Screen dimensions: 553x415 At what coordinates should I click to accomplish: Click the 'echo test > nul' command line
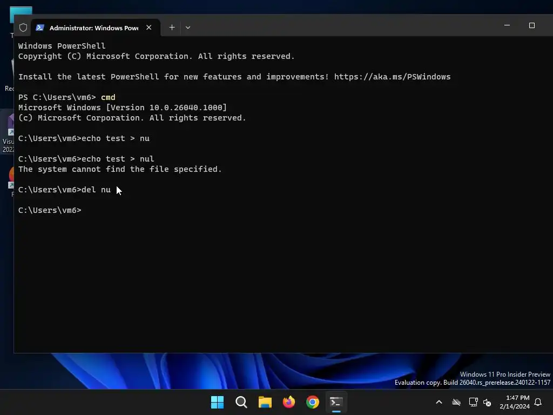(x=86, y=159)
